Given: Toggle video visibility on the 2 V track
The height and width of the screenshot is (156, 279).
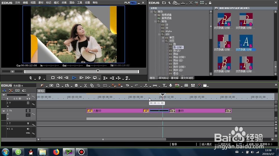Looking at the screenshot, I should point(28,103).
